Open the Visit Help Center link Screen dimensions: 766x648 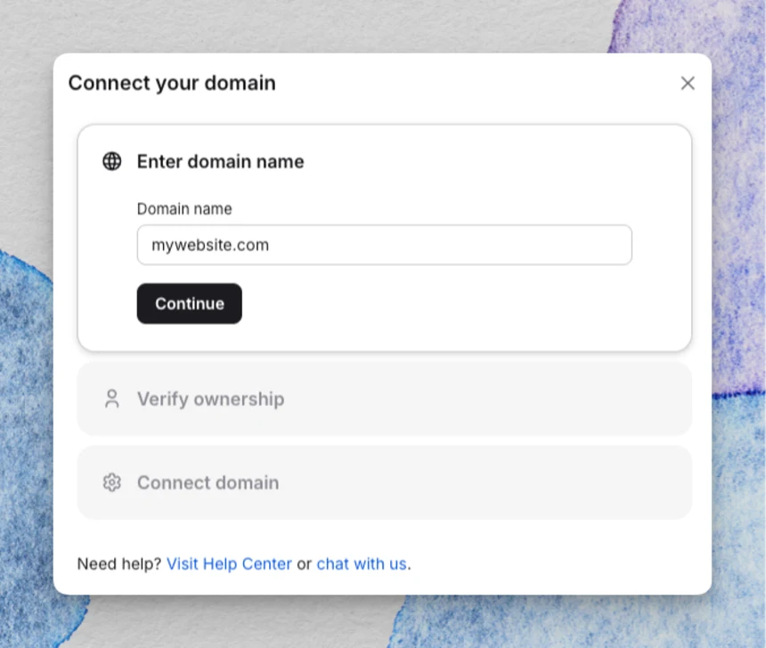(x=229, y=563)
